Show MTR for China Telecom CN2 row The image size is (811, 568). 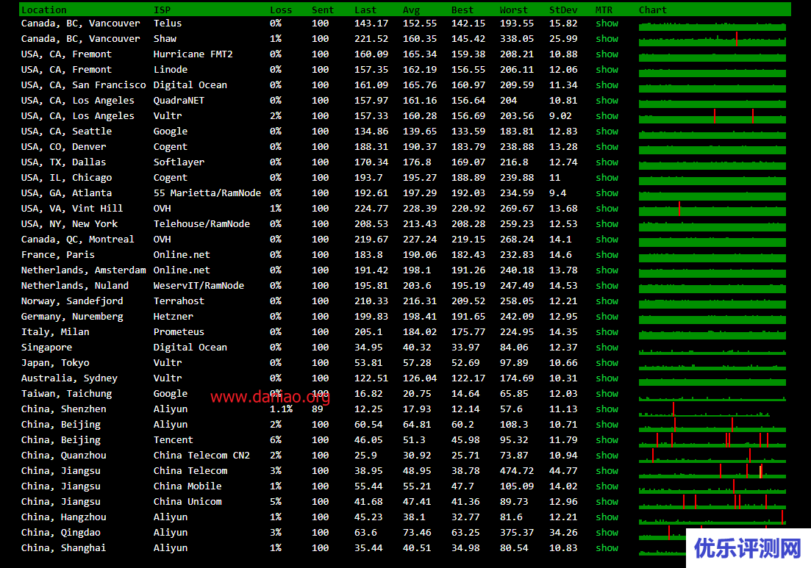[607, 456]
